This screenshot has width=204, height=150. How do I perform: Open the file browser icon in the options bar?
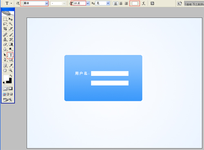(180, 3)
